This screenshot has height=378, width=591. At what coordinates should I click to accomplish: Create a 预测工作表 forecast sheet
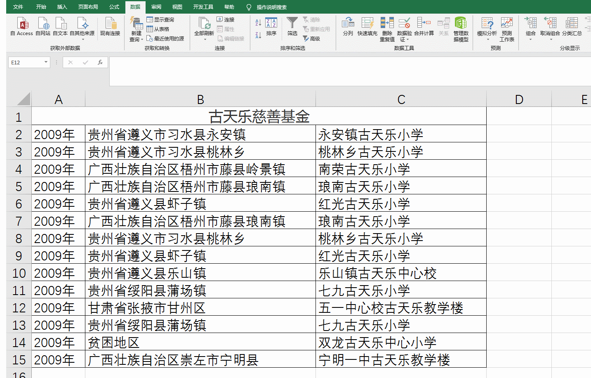(507, 29)
